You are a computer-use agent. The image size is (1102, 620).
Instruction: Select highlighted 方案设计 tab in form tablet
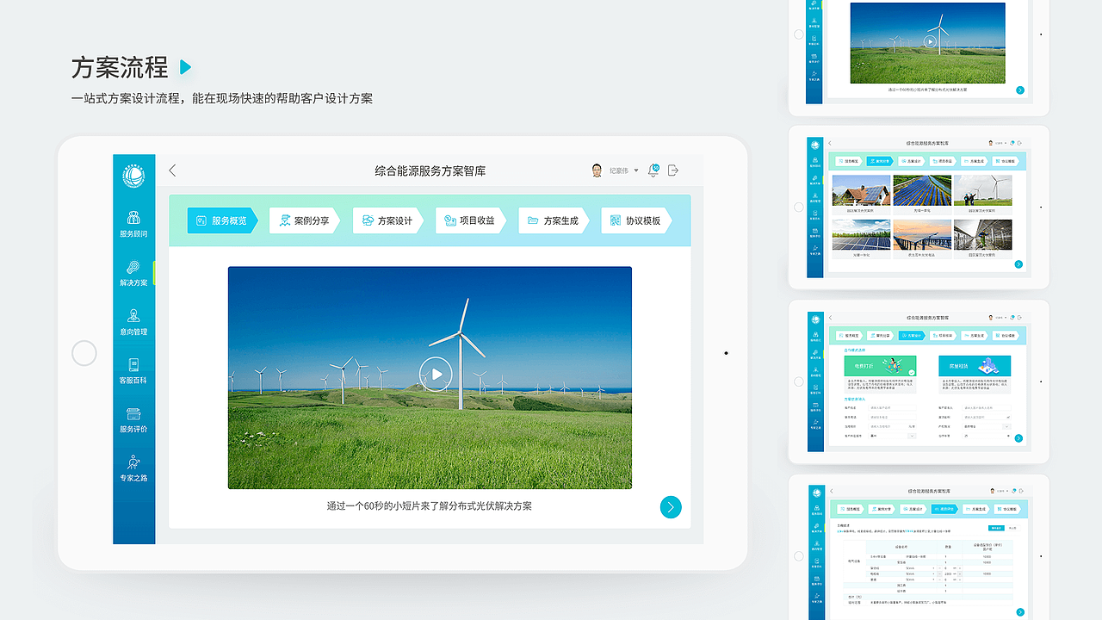912,336
